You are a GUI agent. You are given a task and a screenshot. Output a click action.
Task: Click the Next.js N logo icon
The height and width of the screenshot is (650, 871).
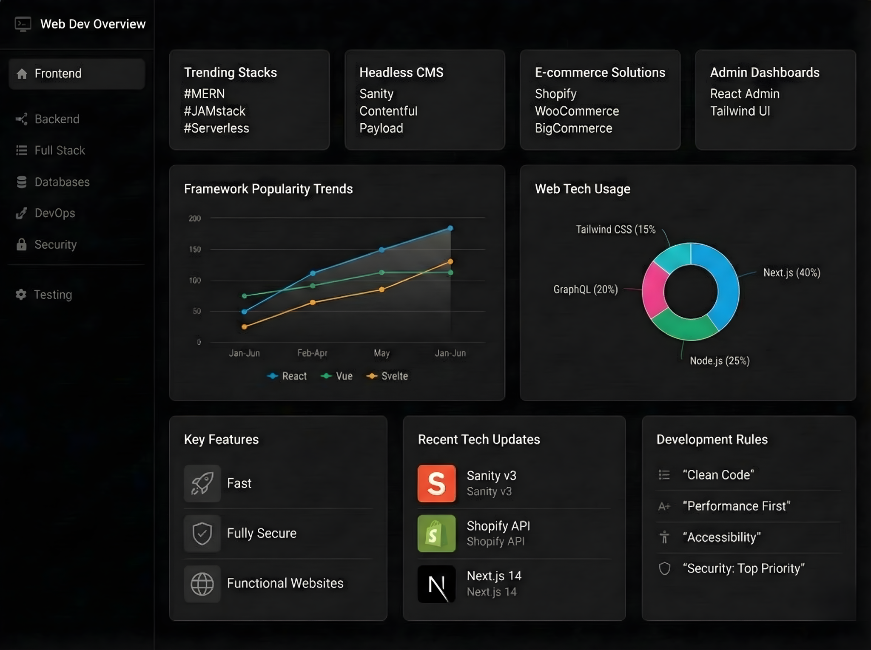pos(436,584)
